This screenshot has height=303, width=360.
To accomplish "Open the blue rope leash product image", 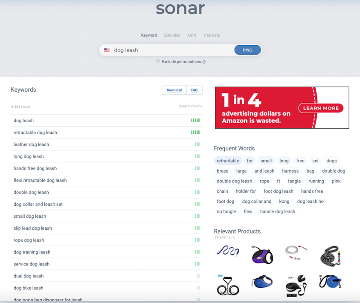I will pos(331,281).
